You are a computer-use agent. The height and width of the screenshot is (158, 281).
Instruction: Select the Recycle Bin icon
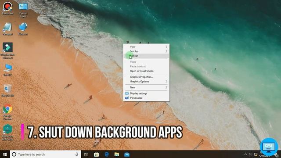pyautogui.click(x=7, y=90)
